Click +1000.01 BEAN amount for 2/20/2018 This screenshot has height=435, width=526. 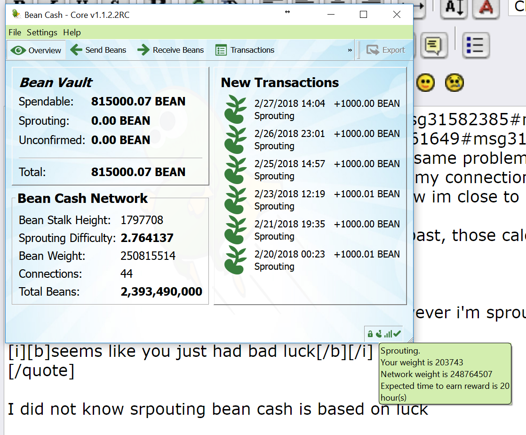(367, 254)
